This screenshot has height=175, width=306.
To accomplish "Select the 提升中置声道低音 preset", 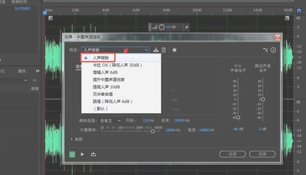I will [x=121, y=80].
